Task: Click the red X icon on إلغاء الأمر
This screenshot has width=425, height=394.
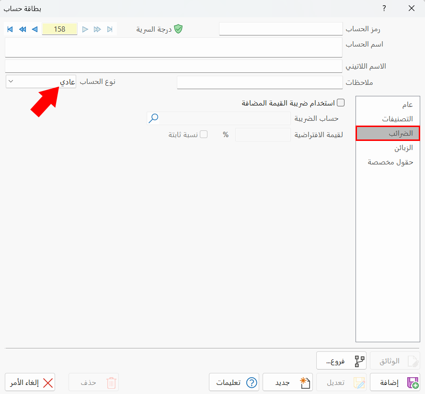Action: (x=47, y=382)
